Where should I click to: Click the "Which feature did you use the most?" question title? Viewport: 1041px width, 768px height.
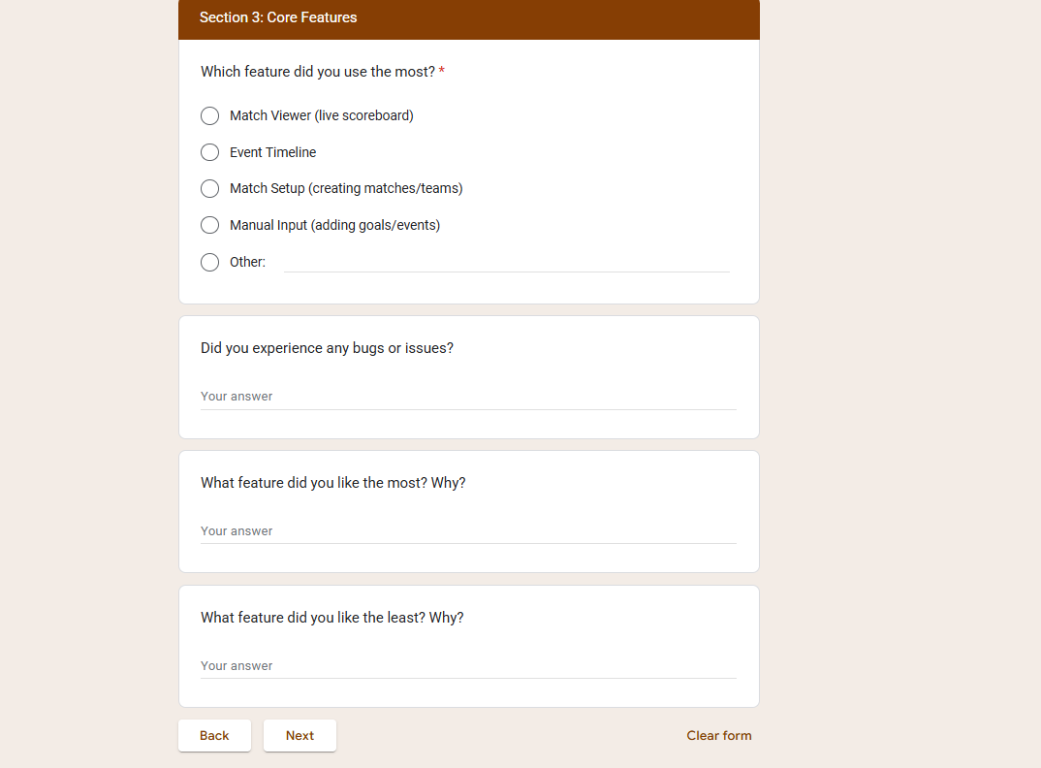pos(318,72)
